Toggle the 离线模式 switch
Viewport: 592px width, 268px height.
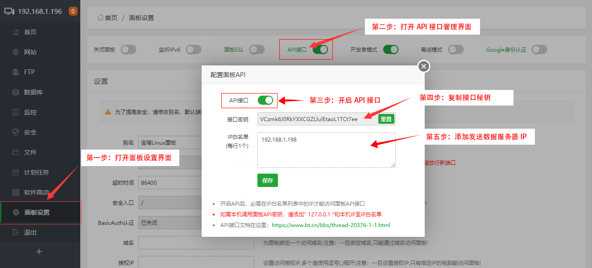pos(455,49)
